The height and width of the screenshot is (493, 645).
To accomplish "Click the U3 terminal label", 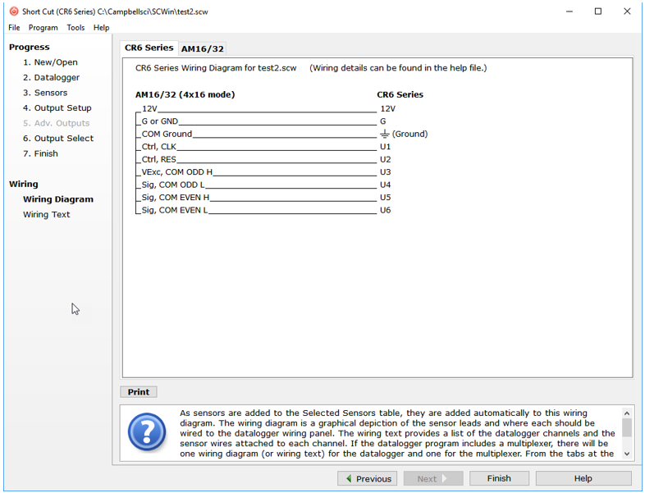I will 385,172.
